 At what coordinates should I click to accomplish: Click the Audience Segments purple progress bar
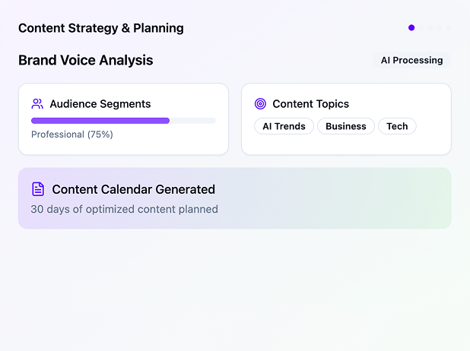100,120
